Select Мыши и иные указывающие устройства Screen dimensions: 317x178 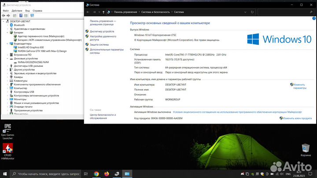(x=37, y=103)
